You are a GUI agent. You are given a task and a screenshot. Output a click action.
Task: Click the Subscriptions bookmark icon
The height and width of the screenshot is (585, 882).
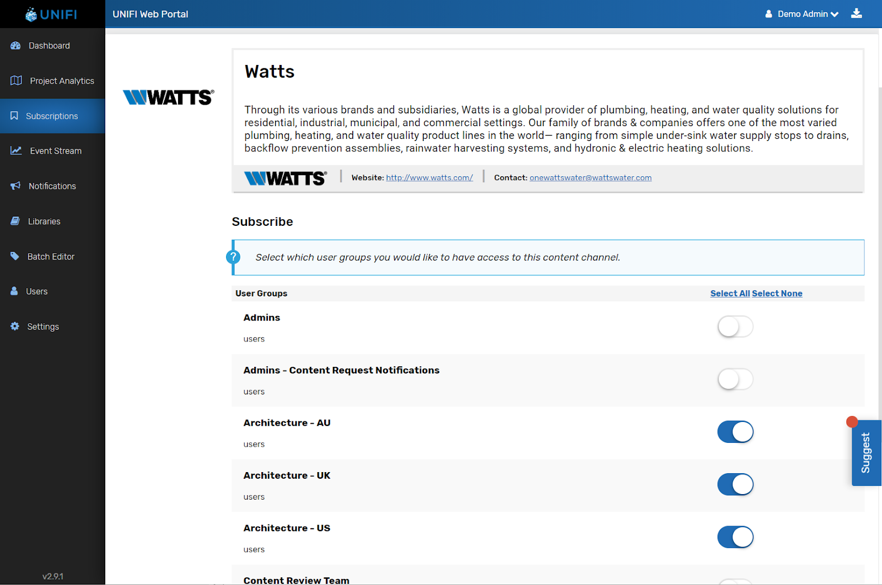14,116
